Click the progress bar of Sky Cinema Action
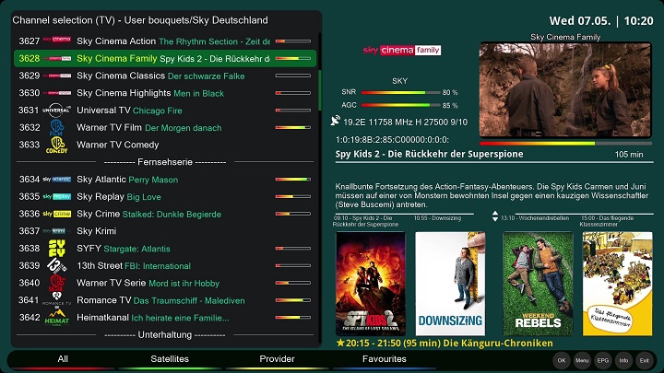 (292, 41)
